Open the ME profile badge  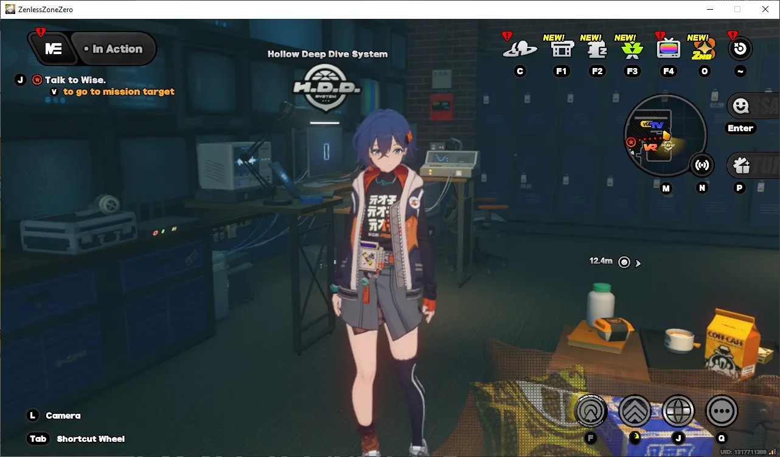[x=52, y=49]
